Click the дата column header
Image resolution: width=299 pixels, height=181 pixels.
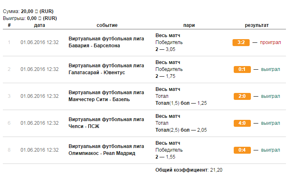(x=40, y=25)
